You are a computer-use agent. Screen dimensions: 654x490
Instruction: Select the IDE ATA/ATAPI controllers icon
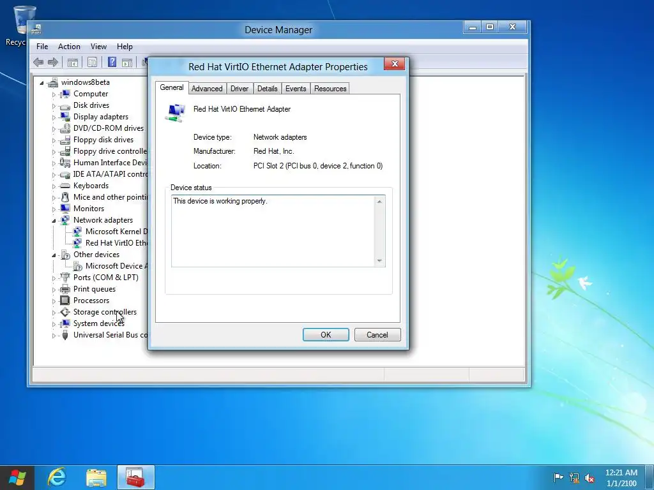coord(65,174)
